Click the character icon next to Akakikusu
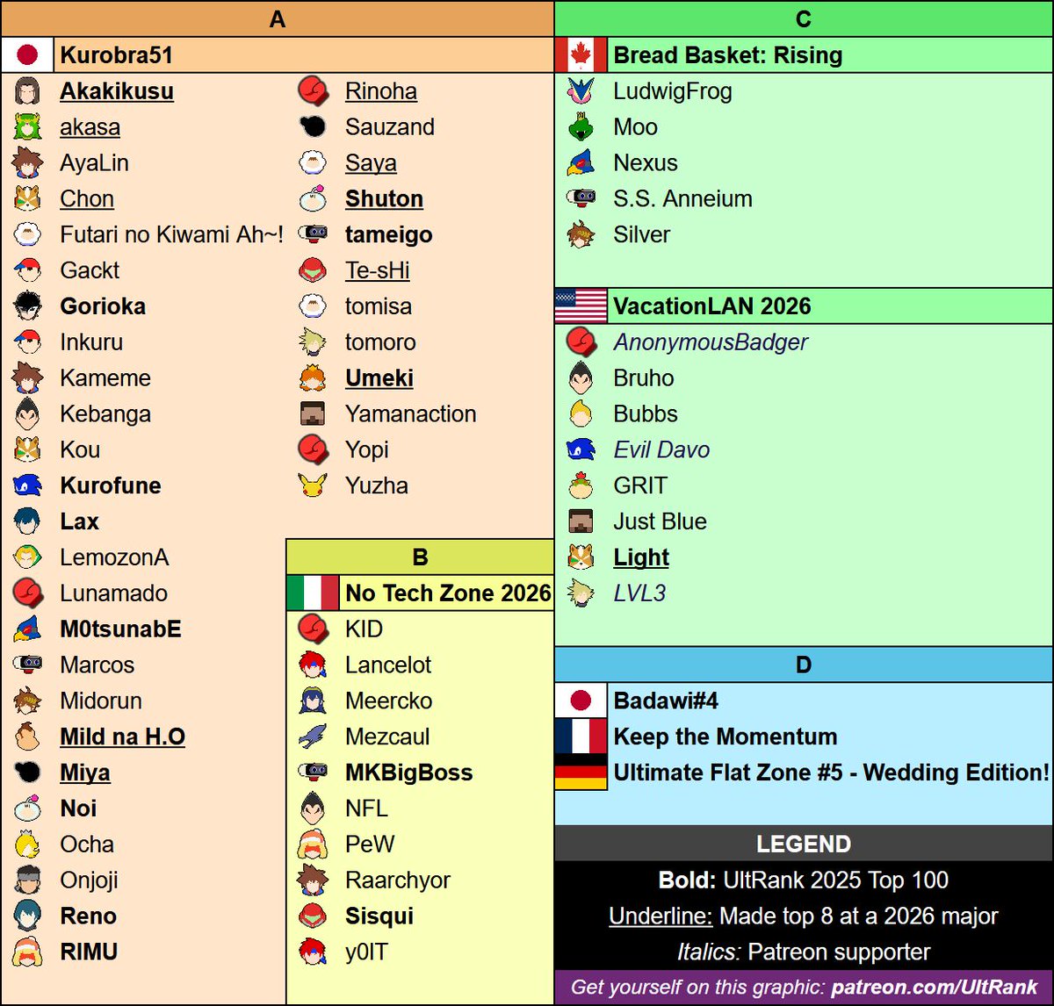Image resolution: width=1054 pixels, height=1006 pixels. 27,90
